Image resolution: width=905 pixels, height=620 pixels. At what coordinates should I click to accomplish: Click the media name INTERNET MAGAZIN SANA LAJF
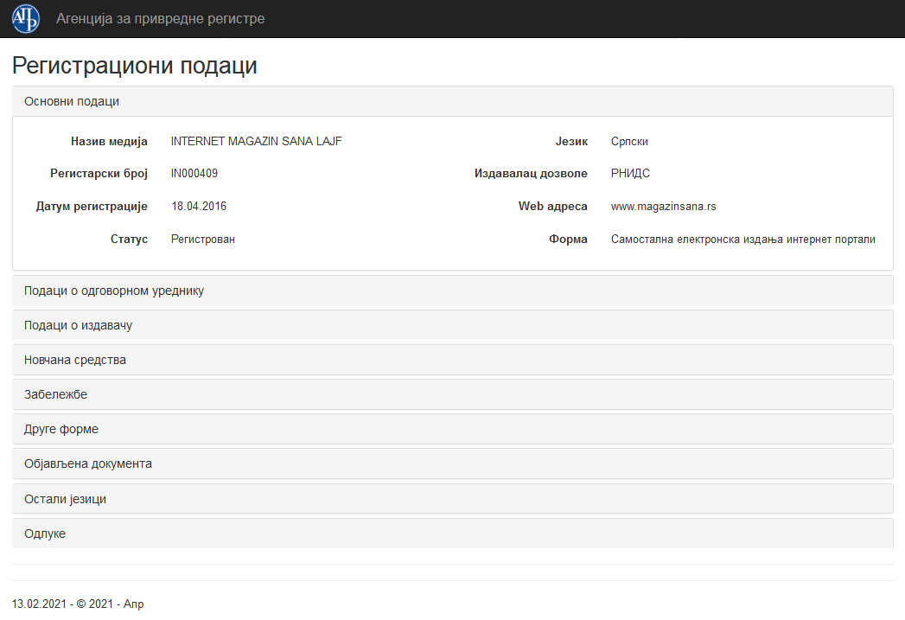tap(257, 142)
